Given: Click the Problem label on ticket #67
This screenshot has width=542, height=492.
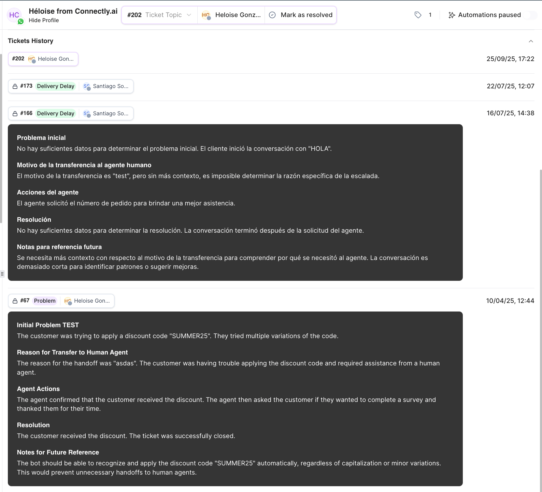Looking at the screenshot, I should click(45, 301).
